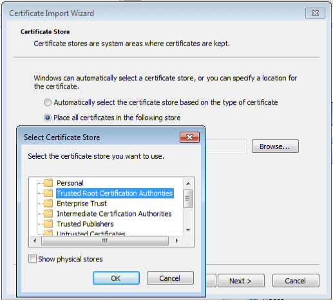Click the Enterprise Trust folder icon
Image resolution: width=333 pixels, height=300 pixels.
click(48, 204)
